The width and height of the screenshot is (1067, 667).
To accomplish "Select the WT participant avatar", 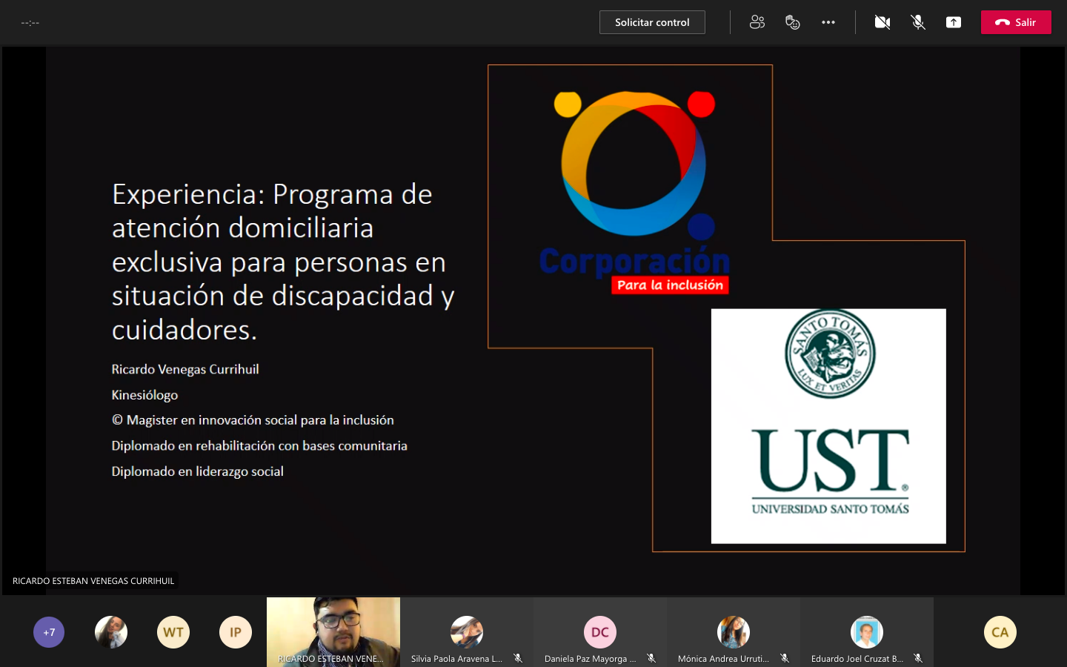I will (173, 632).
